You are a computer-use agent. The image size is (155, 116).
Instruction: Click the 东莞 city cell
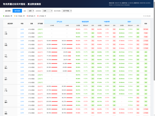point(10,45)
